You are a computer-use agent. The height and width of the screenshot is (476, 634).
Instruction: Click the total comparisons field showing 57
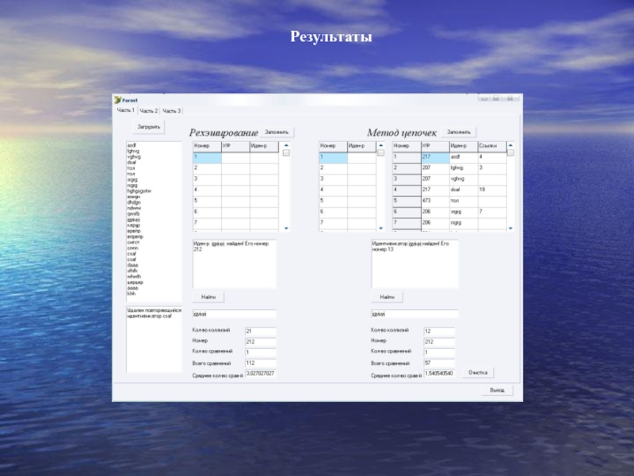(x=439, y=363)
